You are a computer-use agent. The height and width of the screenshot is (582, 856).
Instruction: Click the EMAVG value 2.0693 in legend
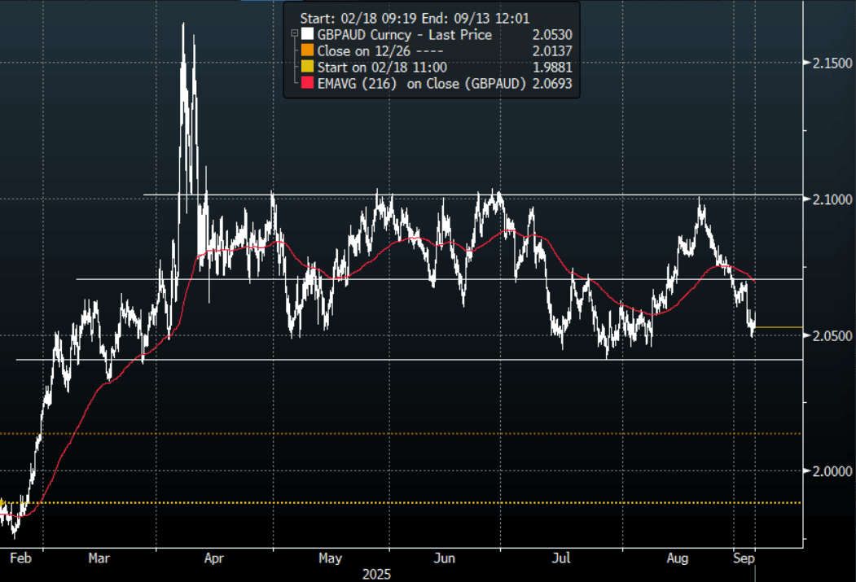click(551, 83)
